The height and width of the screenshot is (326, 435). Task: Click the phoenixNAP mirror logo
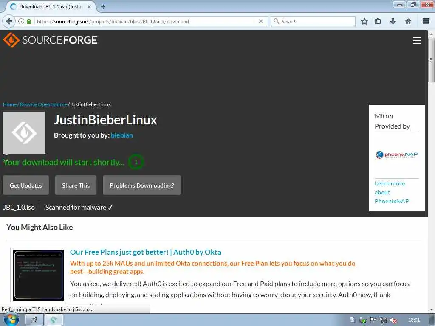pos(396,155)
